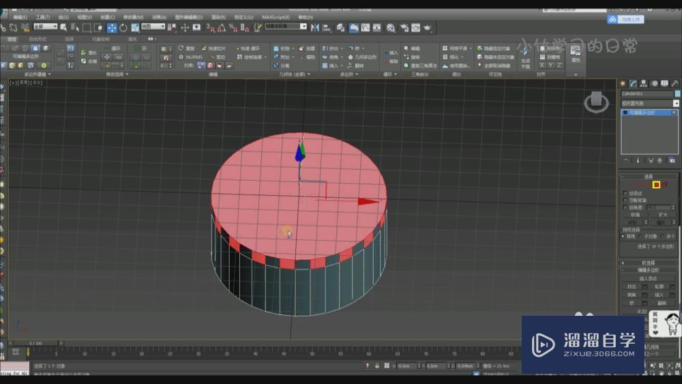Toggle the Window/Crossing selection icon
This screenshot has width=682, height=384.
coord(98,28)
